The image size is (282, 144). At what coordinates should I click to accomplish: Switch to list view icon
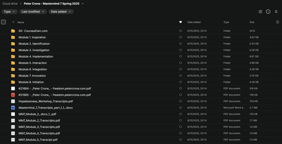tap(260, 12)
